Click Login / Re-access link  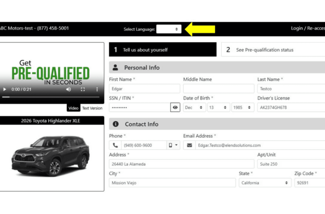point(307,28)
